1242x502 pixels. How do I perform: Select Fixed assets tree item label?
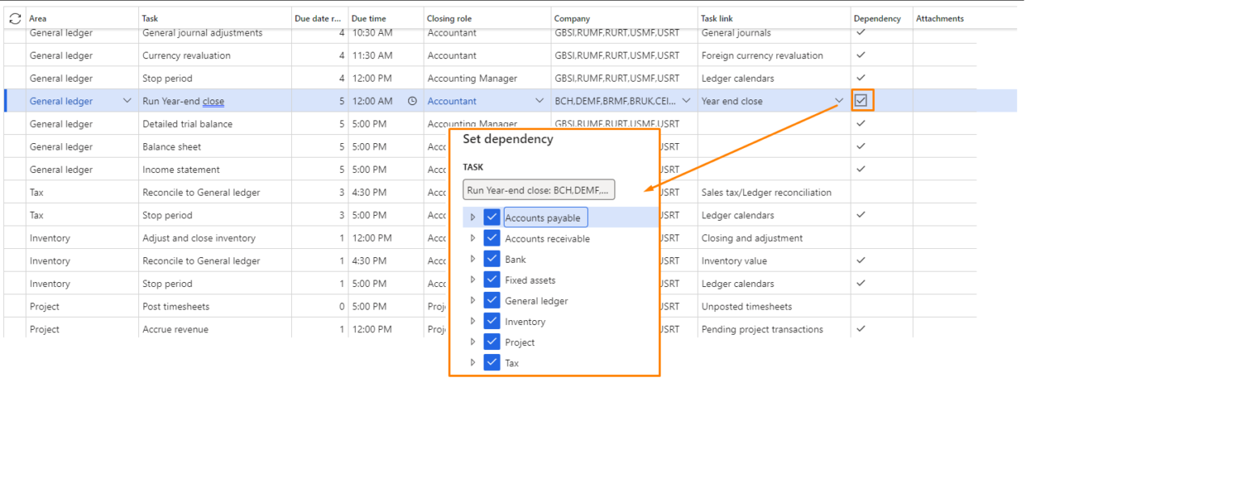pos(530,281)
